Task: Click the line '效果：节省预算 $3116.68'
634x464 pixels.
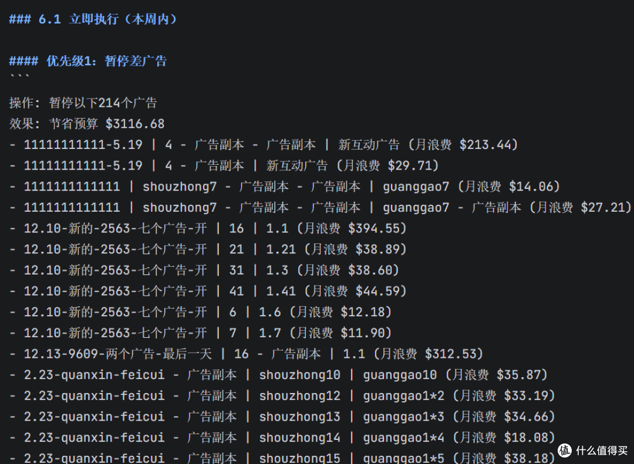Action: 86,124
